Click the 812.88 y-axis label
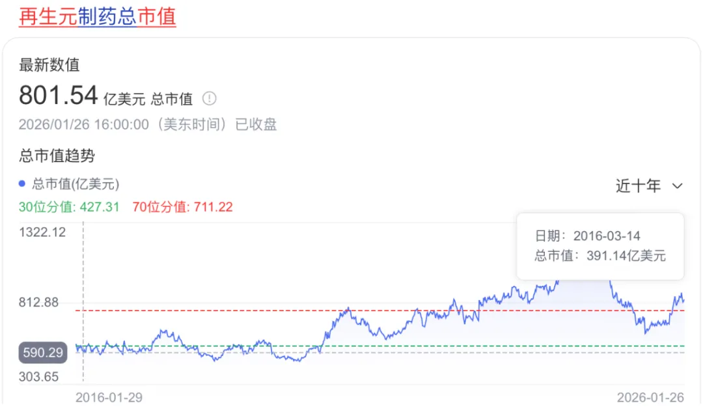The width and height of the screenshot is (703, 414). 39,302
